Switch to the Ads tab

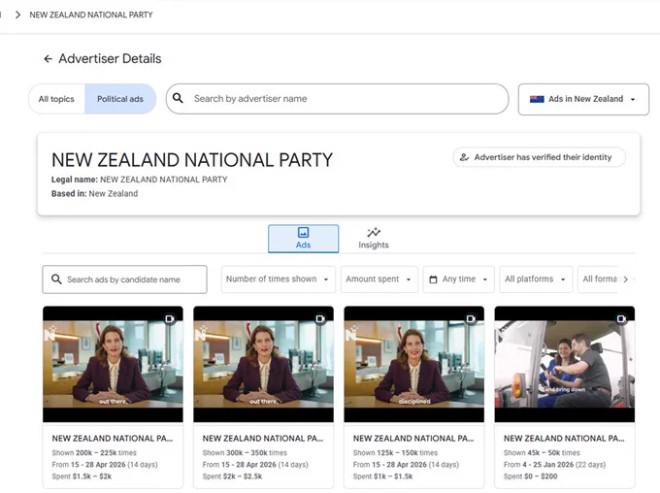[303, 239]
